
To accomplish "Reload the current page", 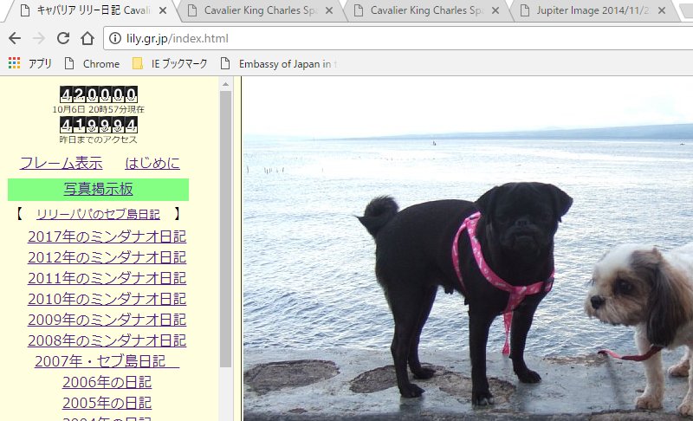I will (x=63, y=38).
